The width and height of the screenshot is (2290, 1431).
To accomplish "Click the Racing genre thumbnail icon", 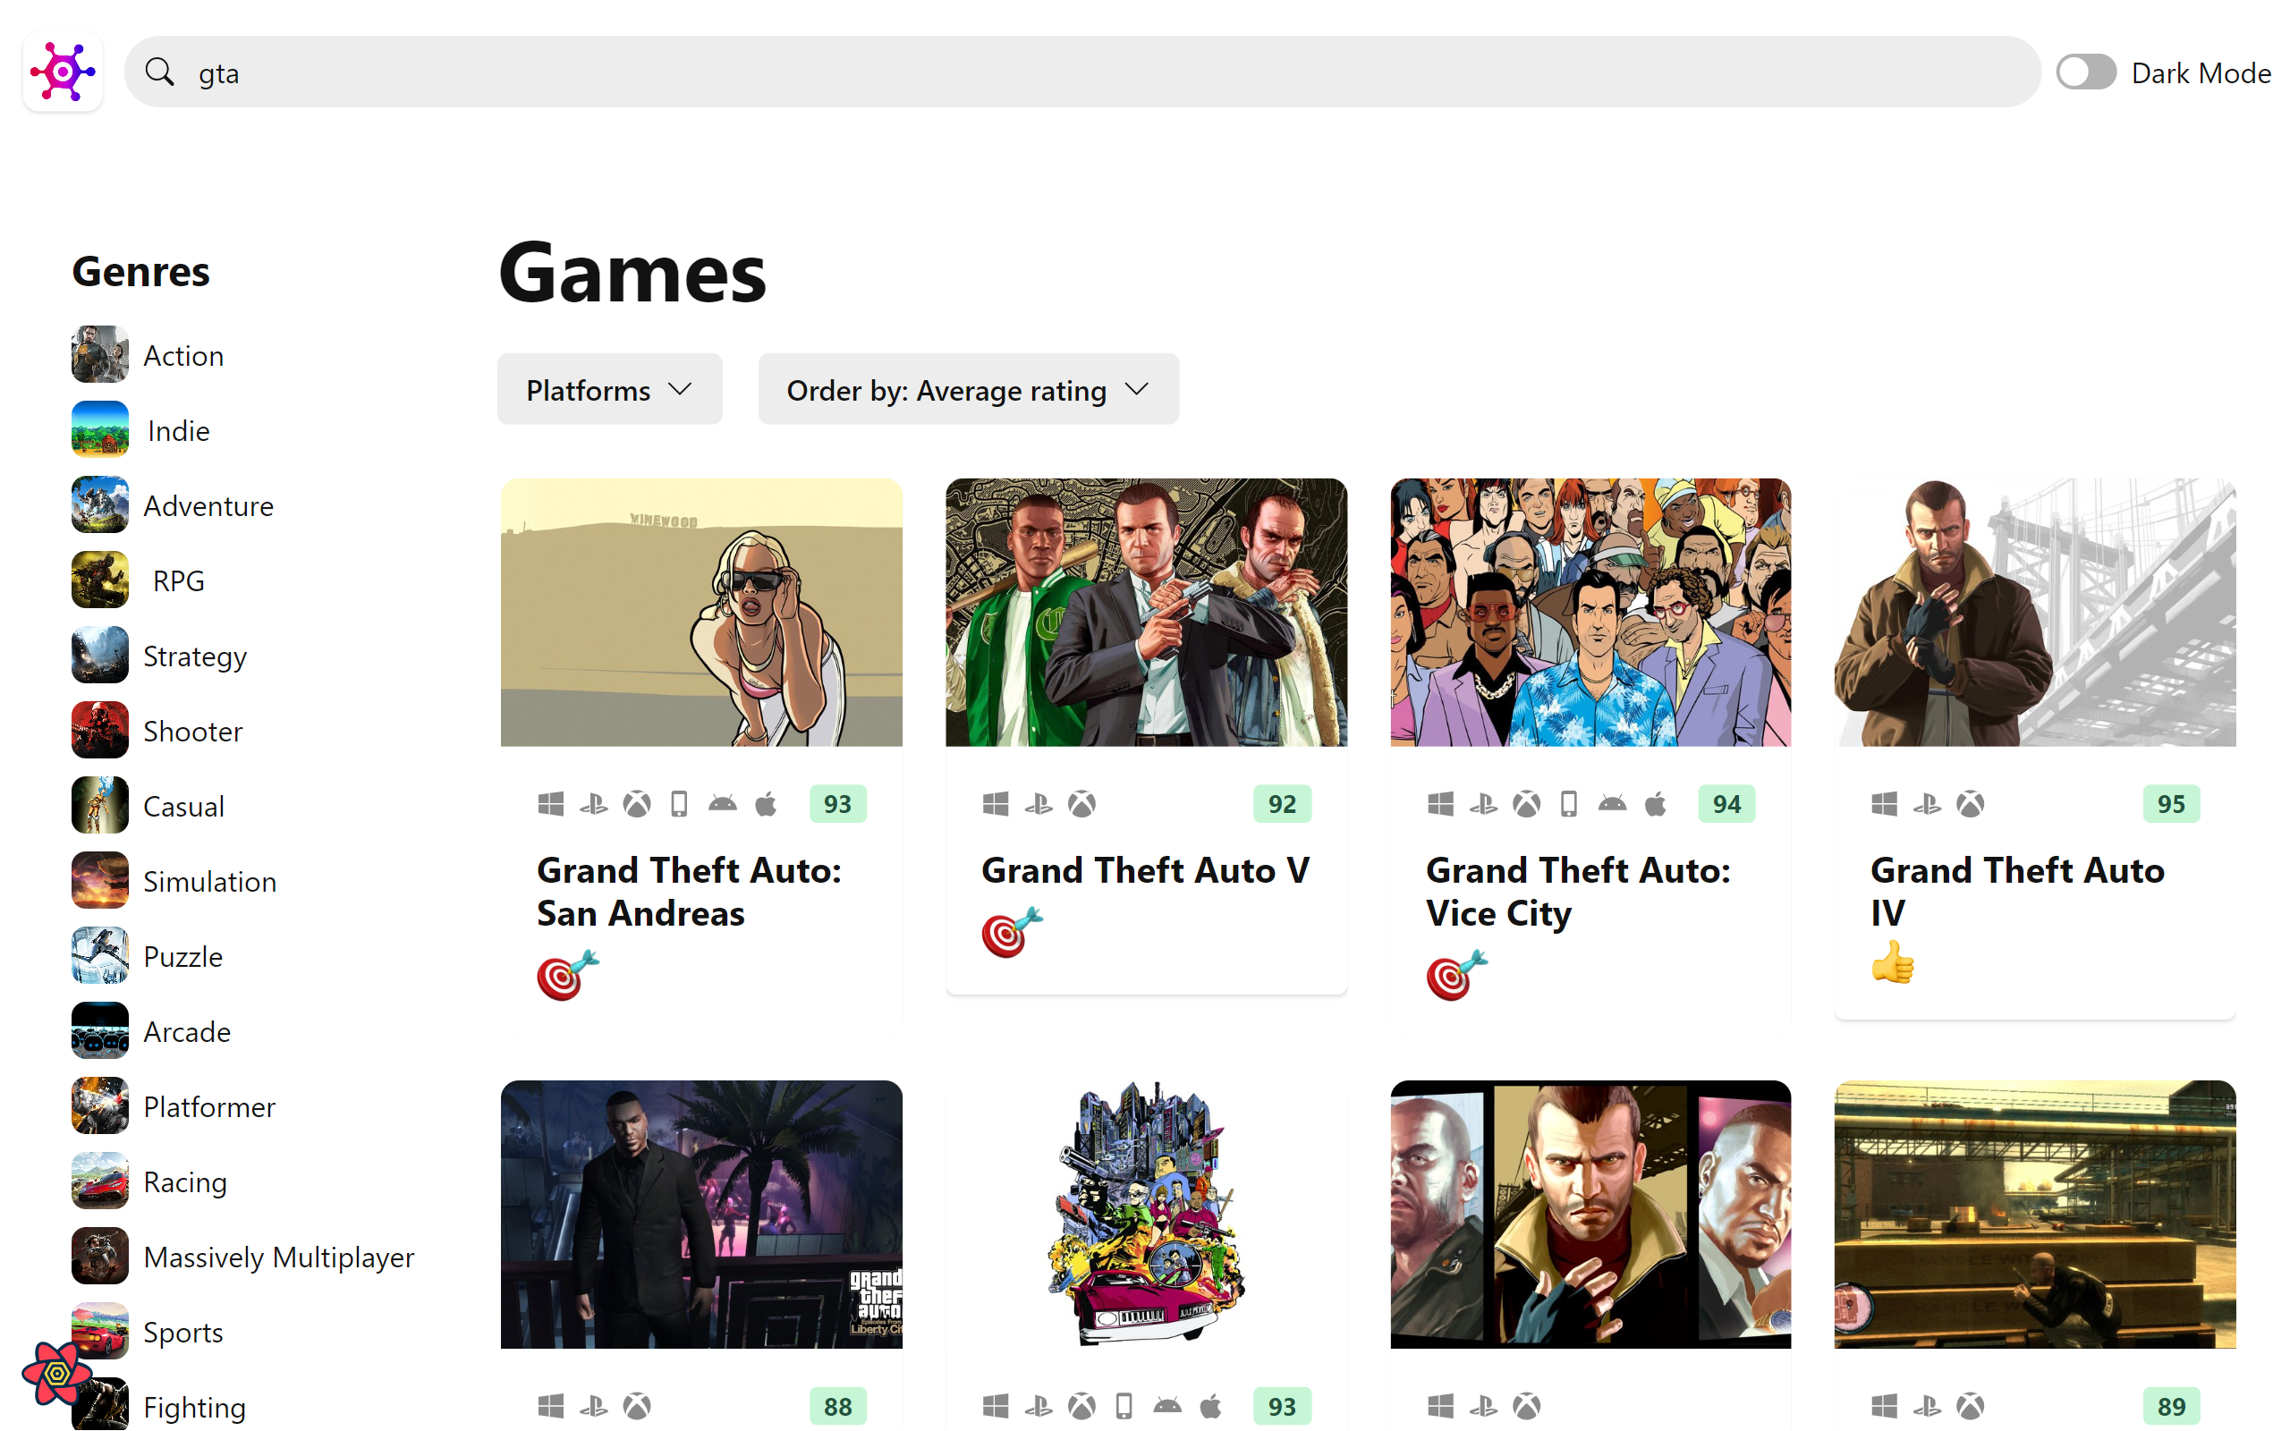I will (x=99, y=1181).
